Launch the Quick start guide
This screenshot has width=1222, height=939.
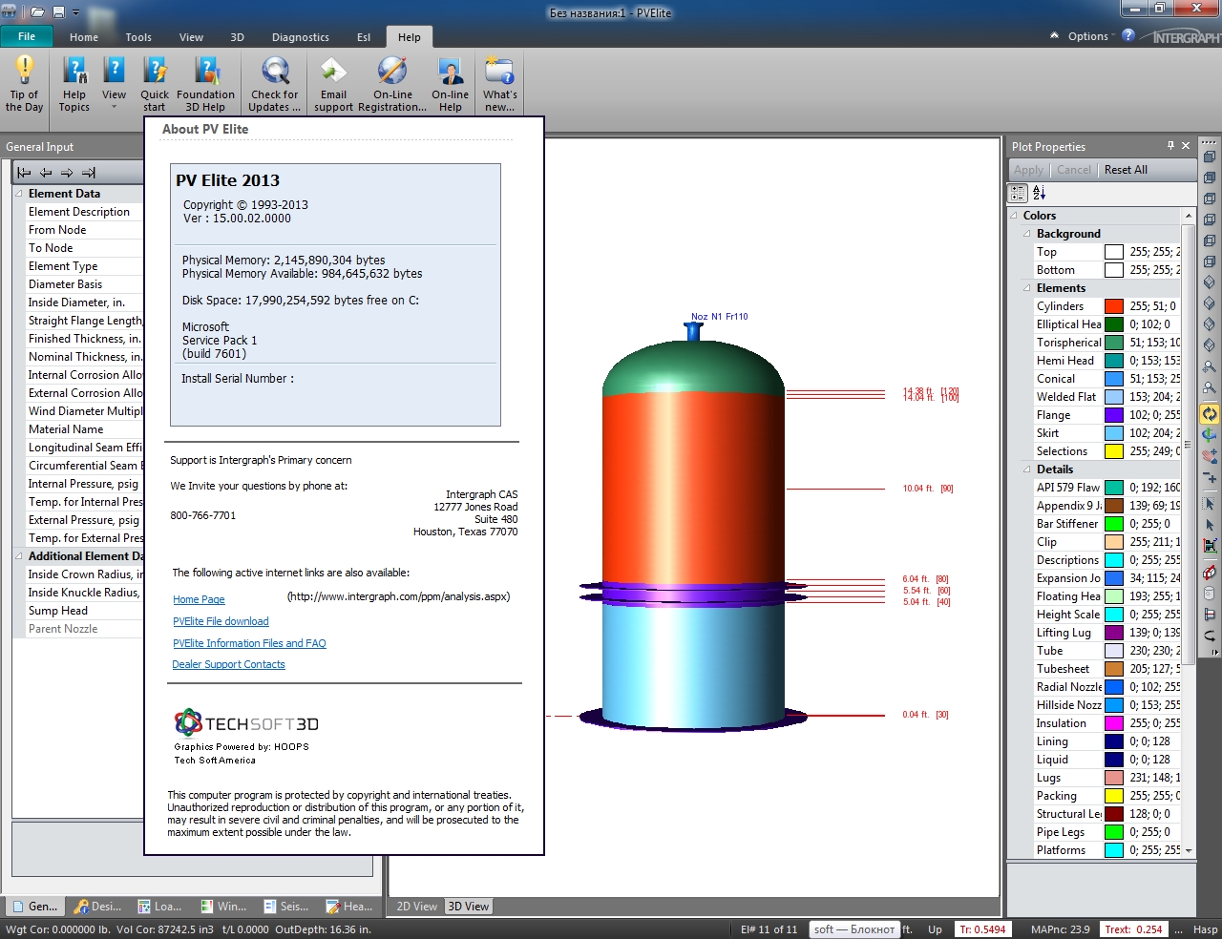tap(155, 84)
